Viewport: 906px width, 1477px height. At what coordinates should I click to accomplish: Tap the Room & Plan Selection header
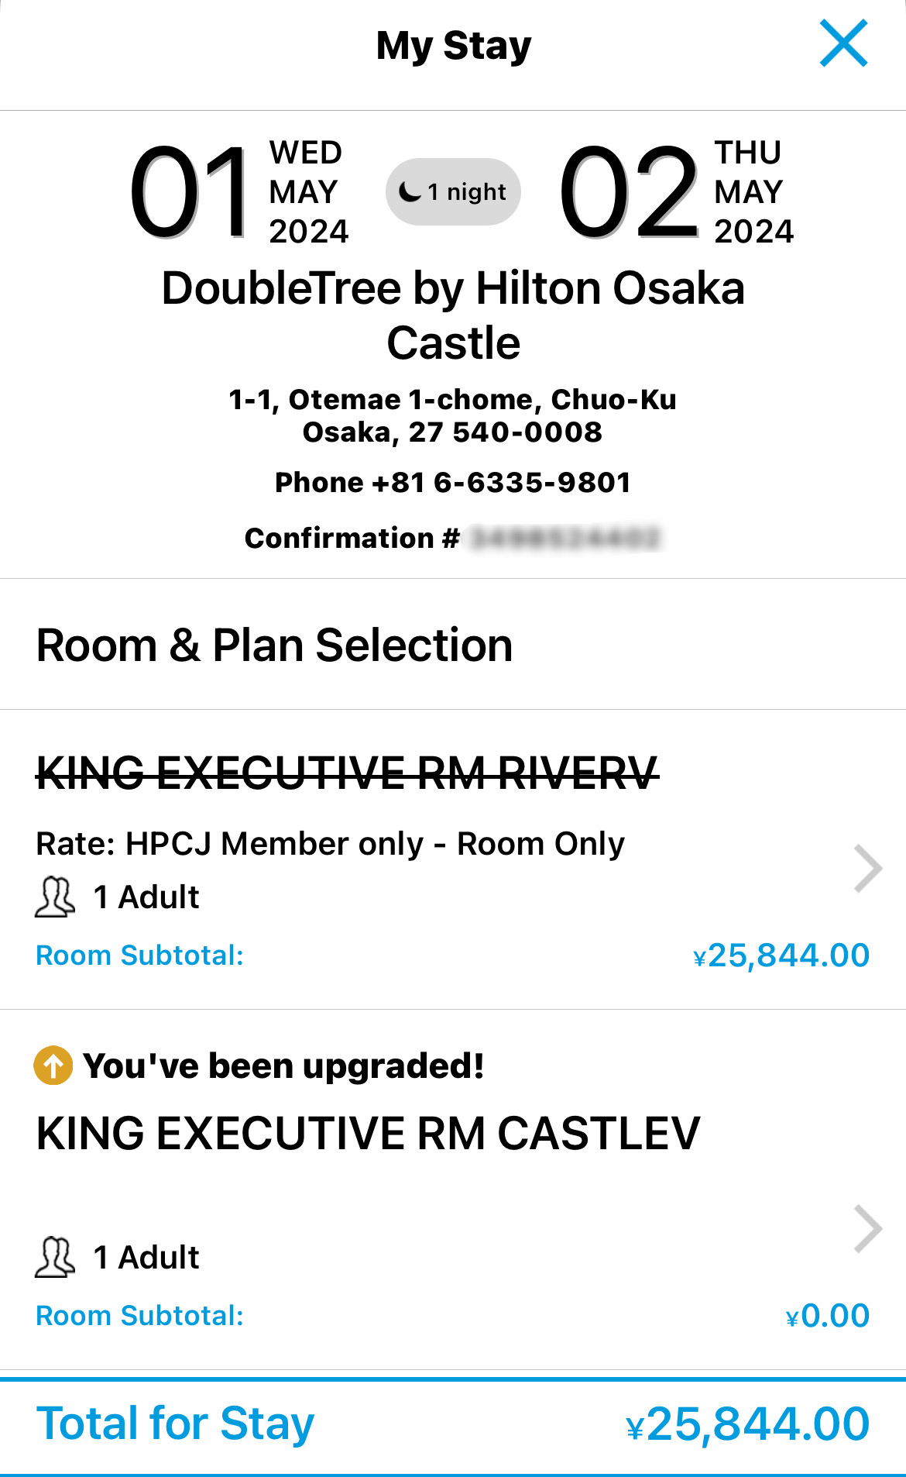coord(275,646)
